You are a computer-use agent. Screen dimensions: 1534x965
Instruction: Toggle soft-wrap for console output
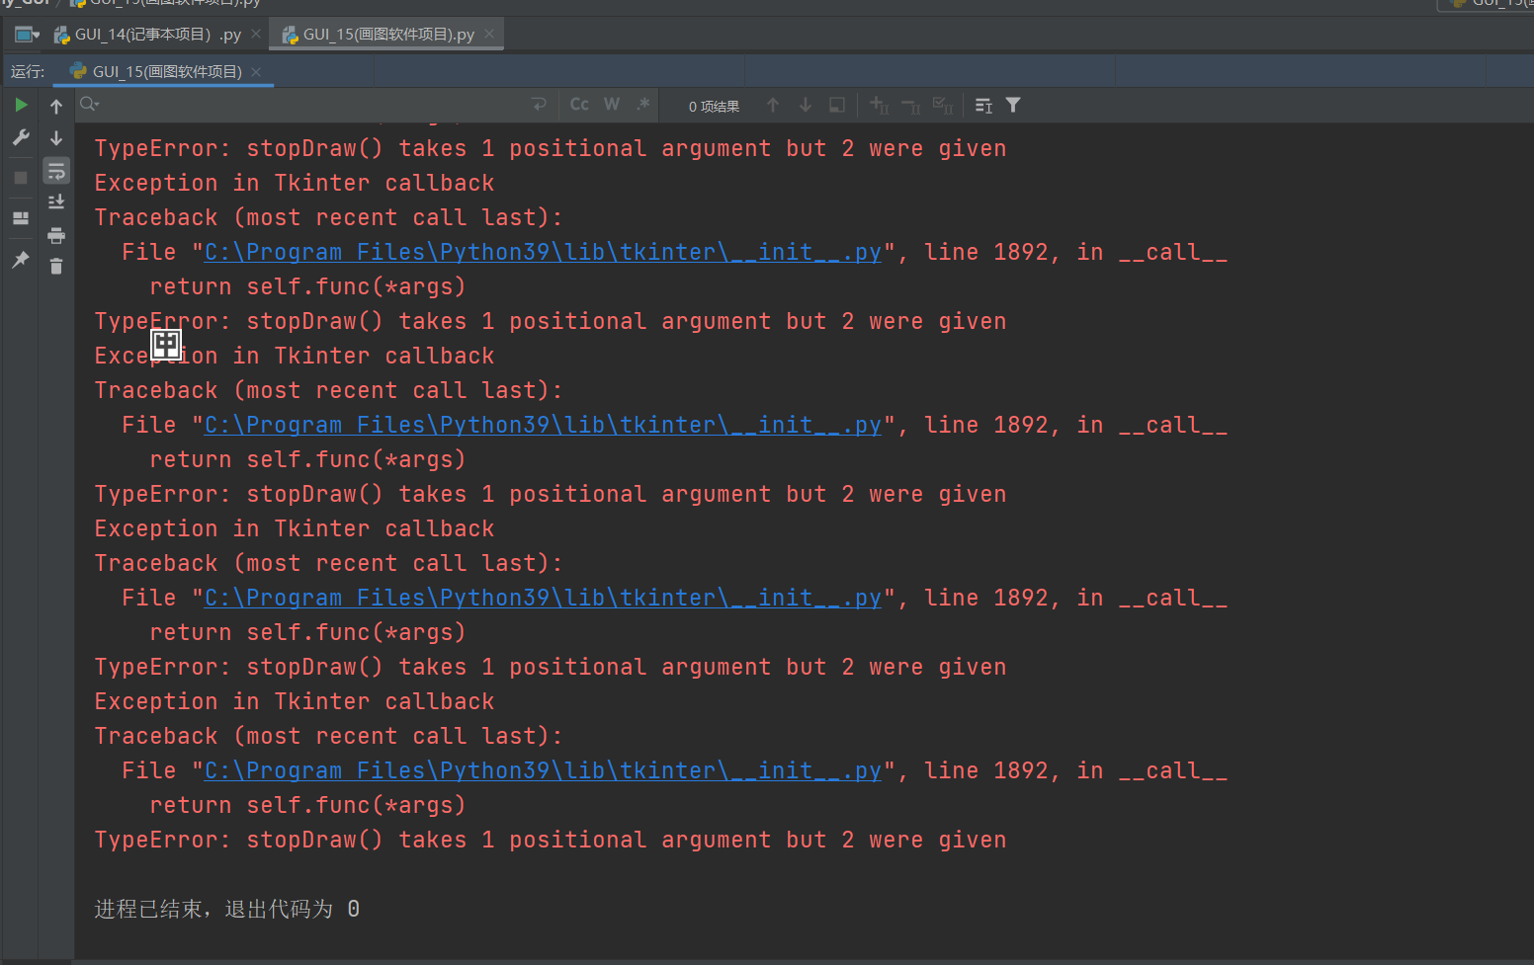pos(56,171)
